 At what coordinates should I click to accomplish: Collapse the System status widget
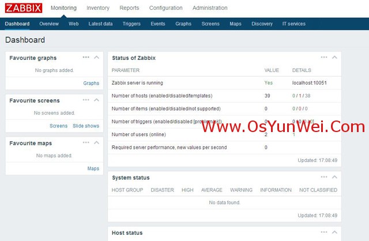pos(334,177)
